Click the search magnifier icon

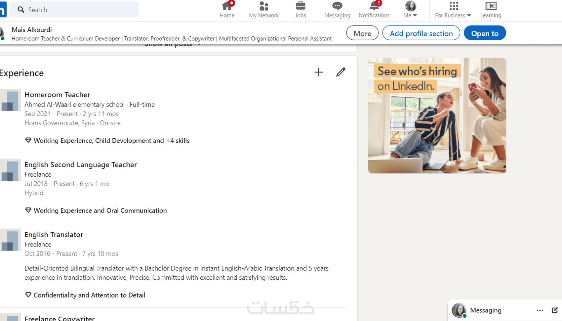(21, 10)
